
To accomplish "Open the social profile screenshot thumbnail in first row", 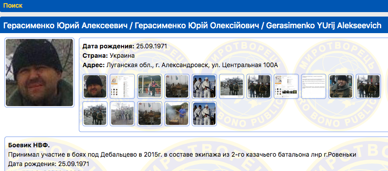I will [122, 86].
